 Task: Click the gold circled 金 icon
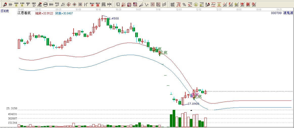coord(196,5)
